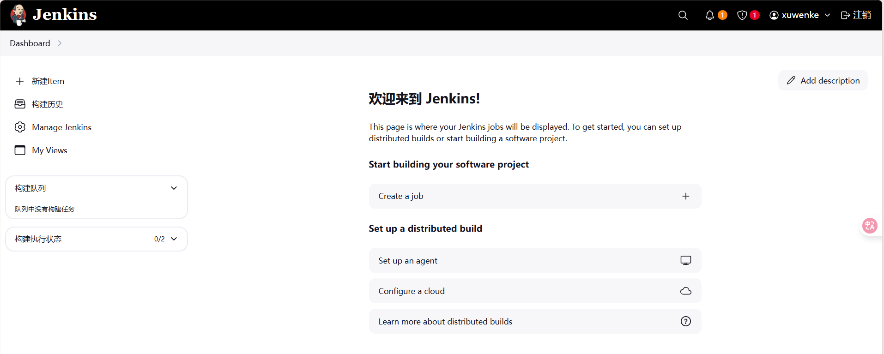
Task: Open notifications bell icon
Action: (x=709, y=15)
